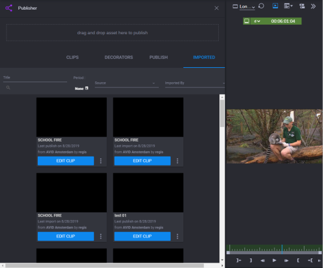Click the clip list vertical scrollbar thumb
Viewport: 323px width, 268px height.
[x=222, y=113]
